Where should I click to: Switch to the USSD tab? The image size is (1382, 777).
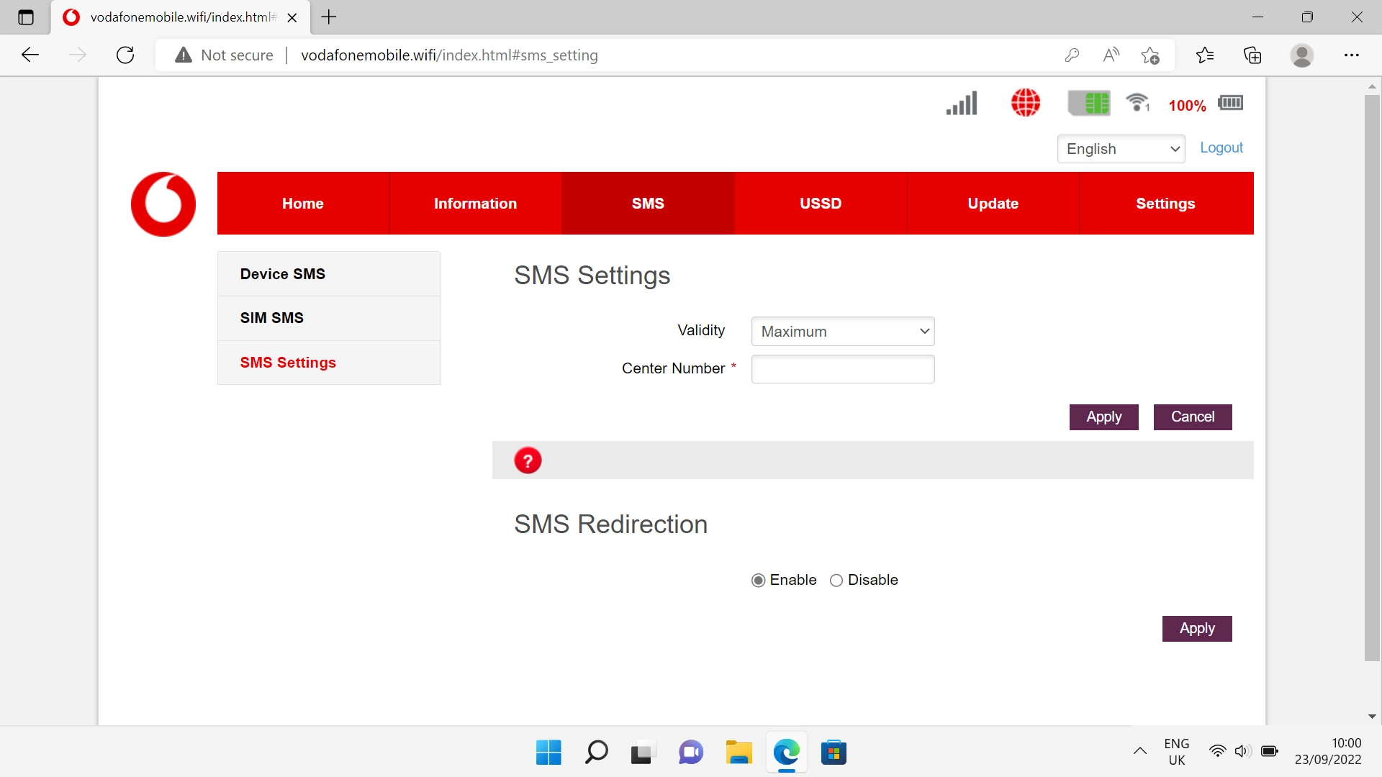820,203
